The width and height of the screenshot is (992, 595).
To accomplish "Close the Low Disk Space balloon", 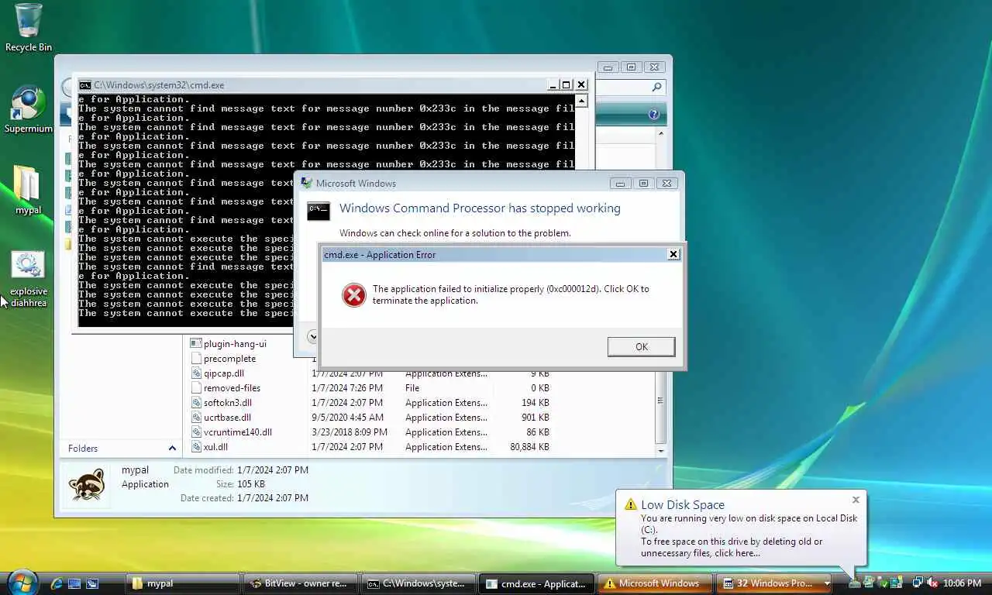I will pos(856,500).
